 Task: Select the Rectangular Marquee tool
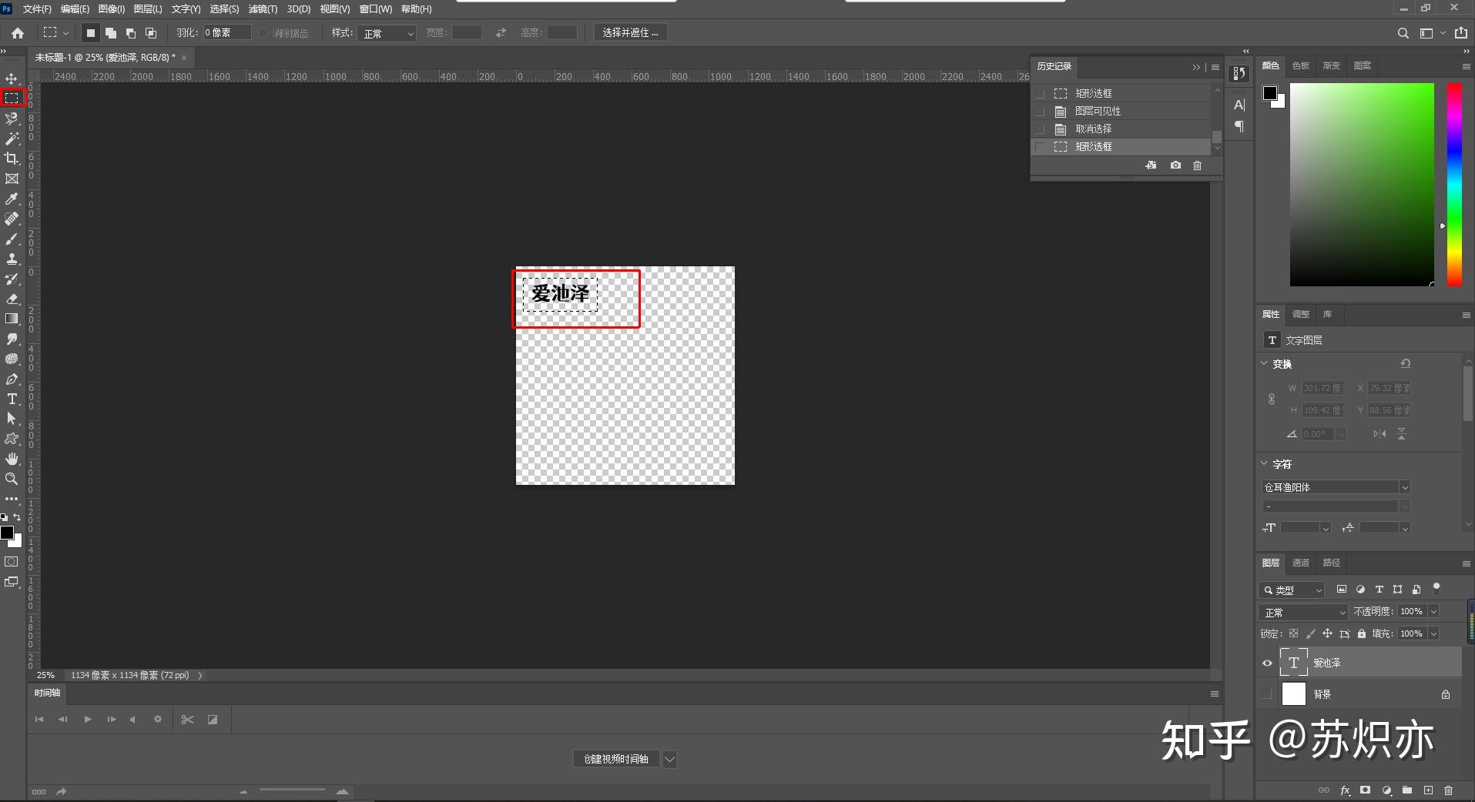(12, 98)
